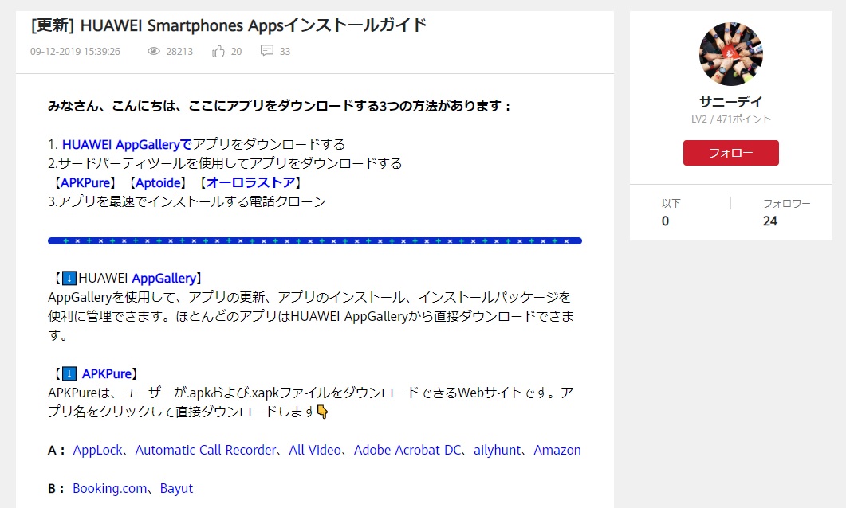The image size is (846, 508).
Task: Open the ailyhunt link
Action: (498, 451)
